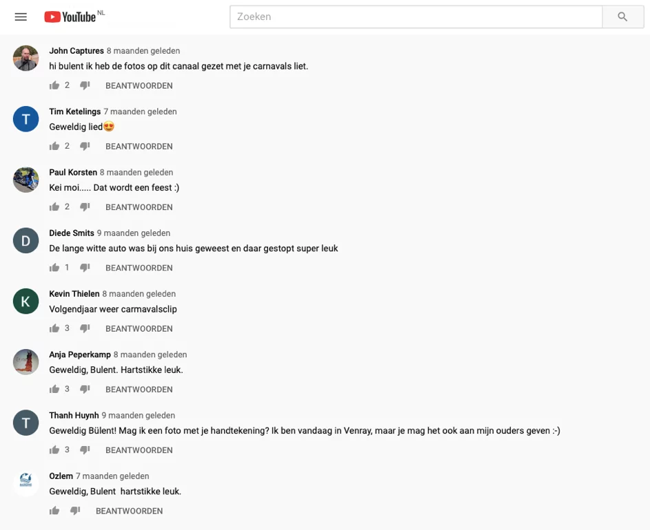Dislike Diede Smits' comment

point(85,268)
